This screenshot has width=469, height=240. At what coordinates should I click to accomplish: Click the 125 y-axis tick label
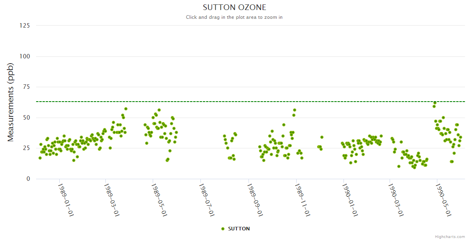[x=25, y=26]
